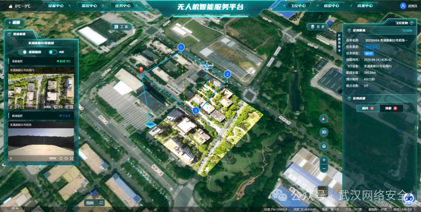Zoom in the map with plus

click(324, 160)
